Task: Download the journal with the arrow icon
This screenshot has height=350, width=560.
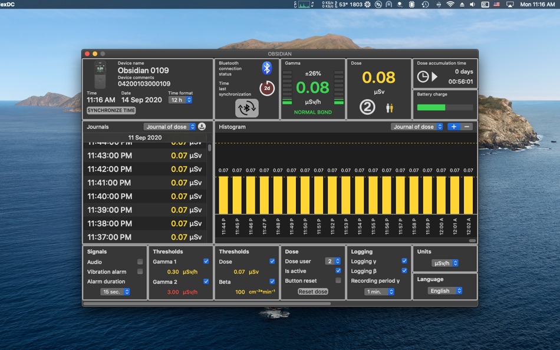Action: tap(202, 127)
